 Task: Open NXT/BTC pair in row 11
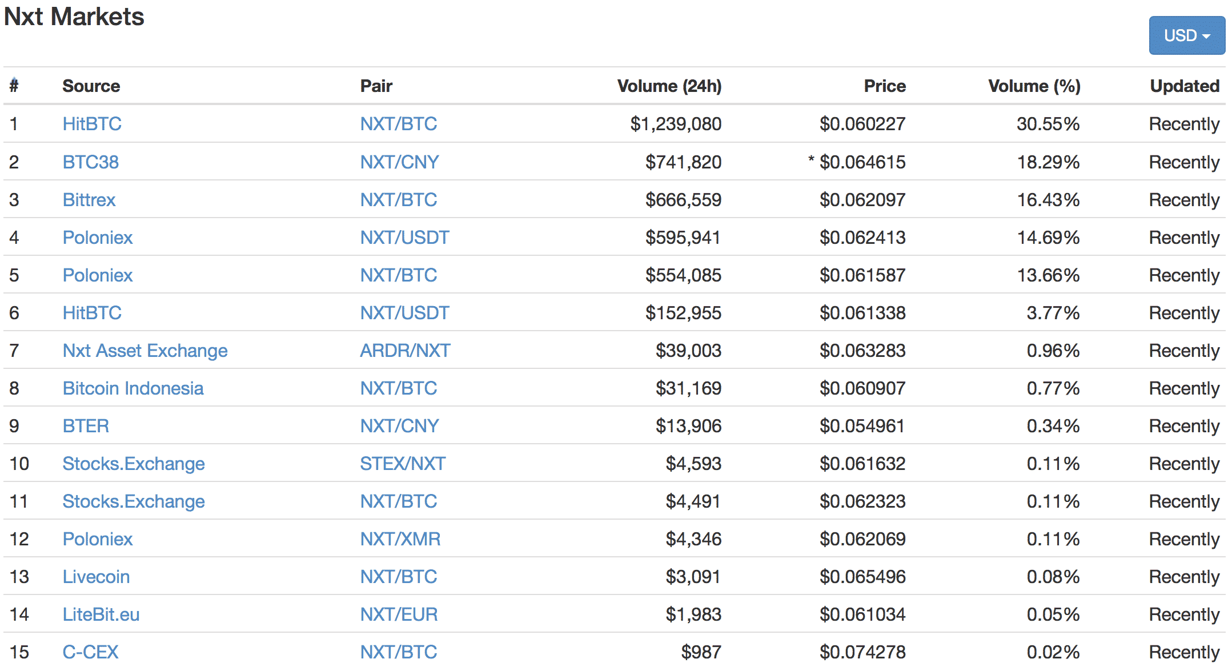pos(399,501)
